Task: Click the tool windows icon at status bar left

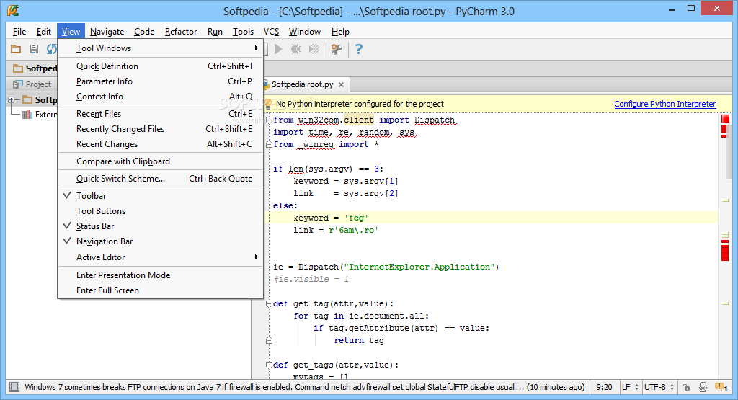Action: pyautogui.click(x=14, y=387)
